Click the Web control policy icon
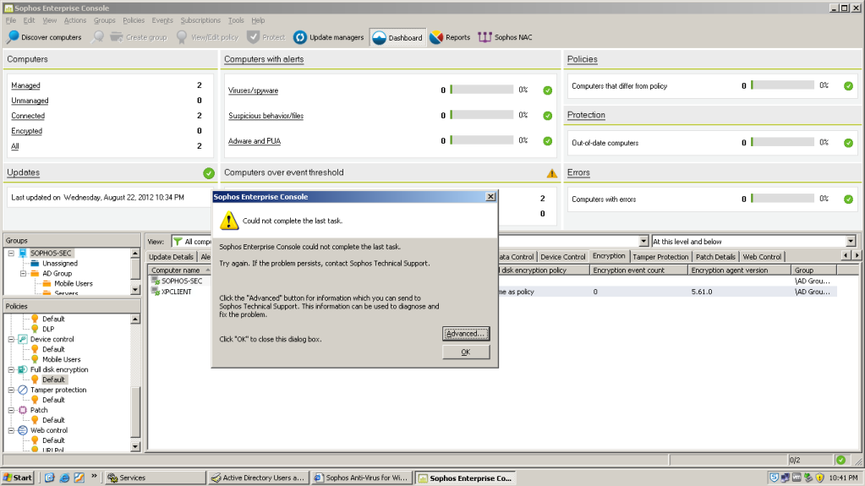Screen dimensions: 865x486 (23, 430)
